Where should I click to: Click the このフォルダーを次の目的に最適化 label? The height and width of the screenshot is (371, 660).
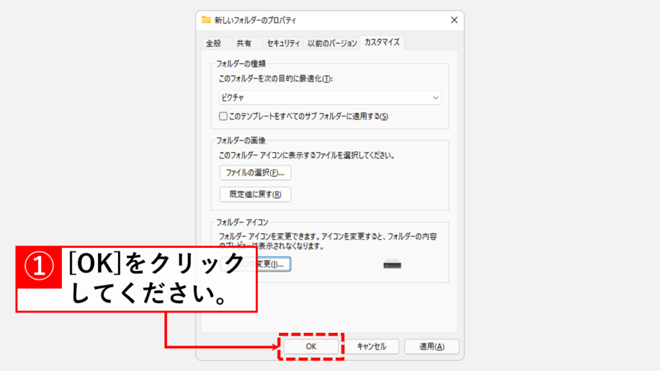point(275,79)
